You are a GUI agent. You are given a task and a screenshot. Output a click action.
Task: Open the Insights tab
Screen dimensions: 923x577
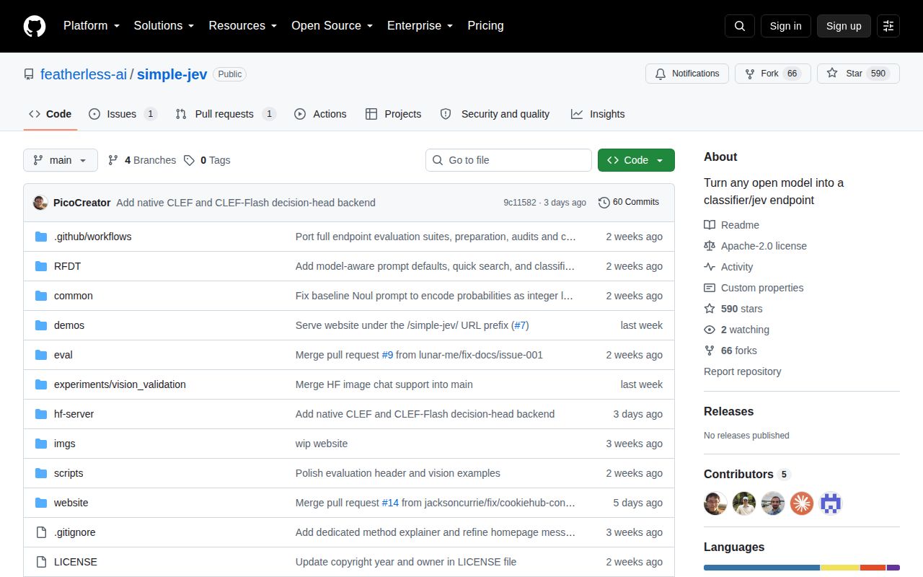pos(598,114)
